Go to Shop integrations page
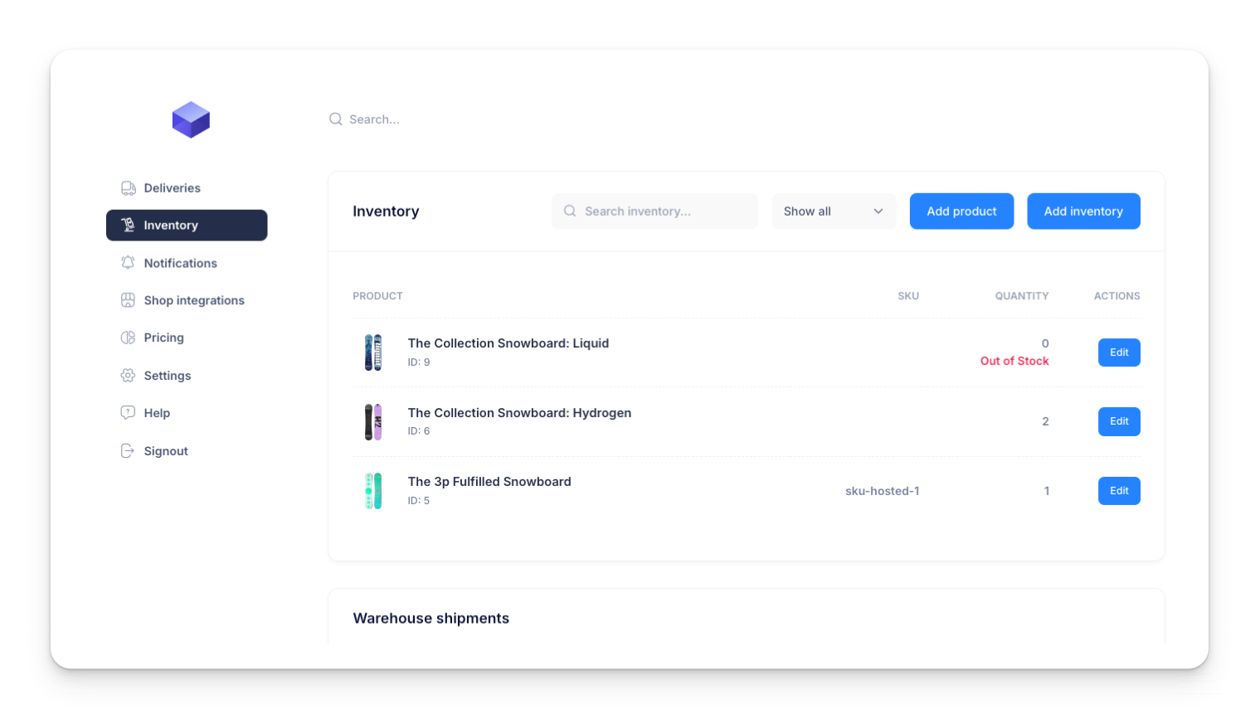This screenshot has width=1260, height=719. coord(193,300)
